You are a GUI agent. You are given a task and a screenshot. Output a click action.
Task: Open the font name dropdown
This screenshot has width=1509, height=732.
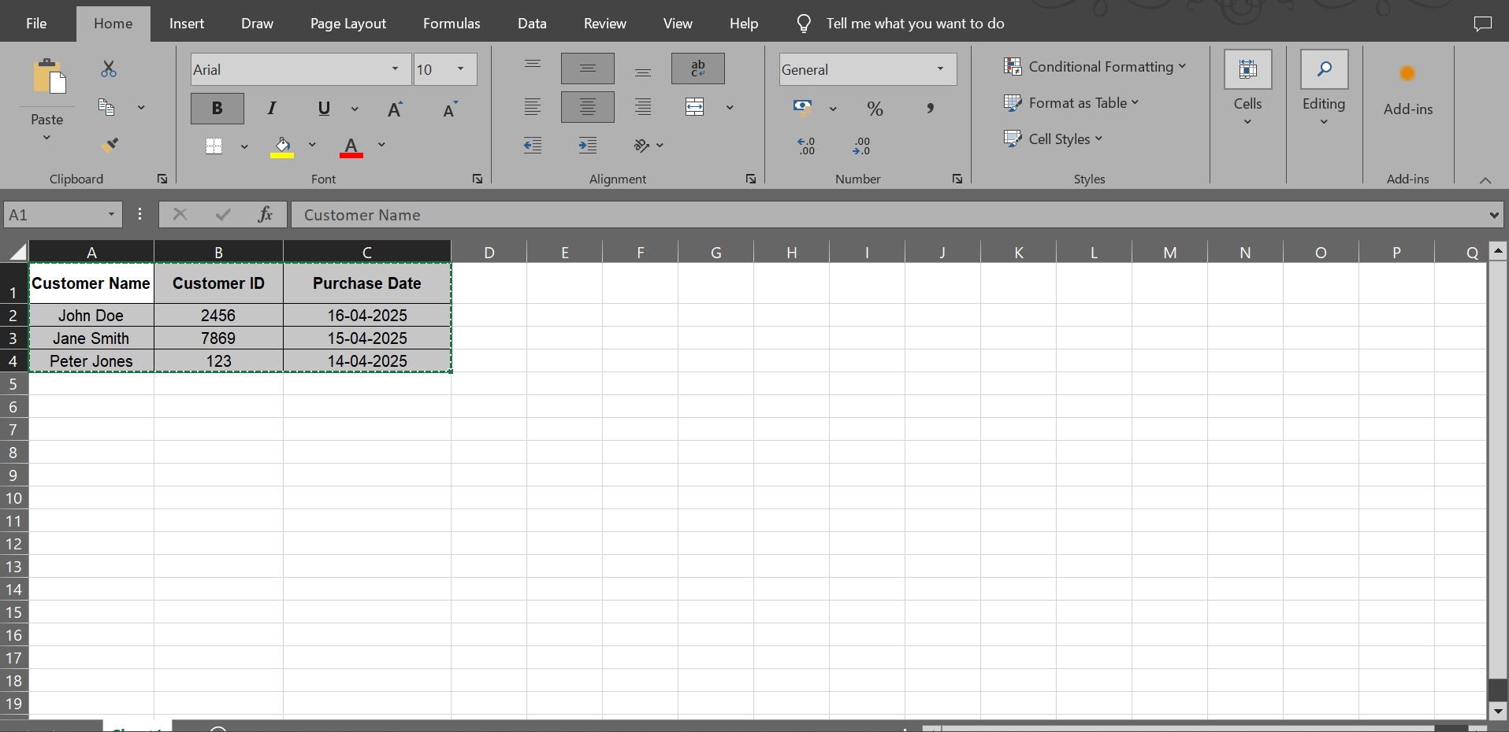point(395,69)
